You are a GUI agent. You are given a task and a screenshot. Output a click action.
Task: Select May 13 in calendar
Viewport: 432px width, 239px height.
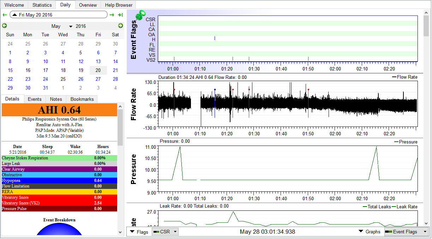(x=98, y=61)
